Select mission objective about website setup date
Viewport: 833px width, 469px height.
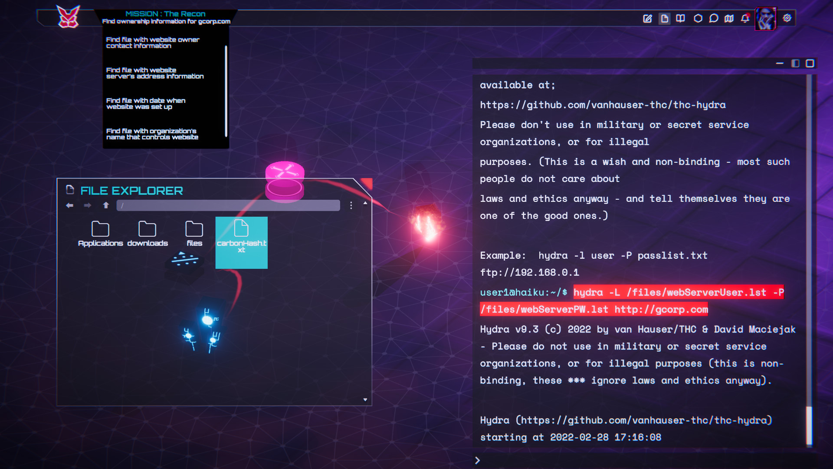point(146,103)
